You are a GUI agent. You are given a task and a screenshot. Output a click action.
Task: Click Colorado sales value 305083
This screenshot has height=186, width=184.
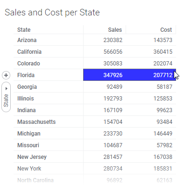(113, 64)
